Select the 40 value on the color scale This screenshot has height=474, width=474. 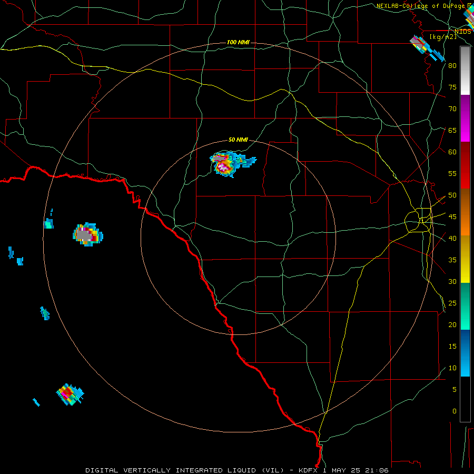pos(452,239)
